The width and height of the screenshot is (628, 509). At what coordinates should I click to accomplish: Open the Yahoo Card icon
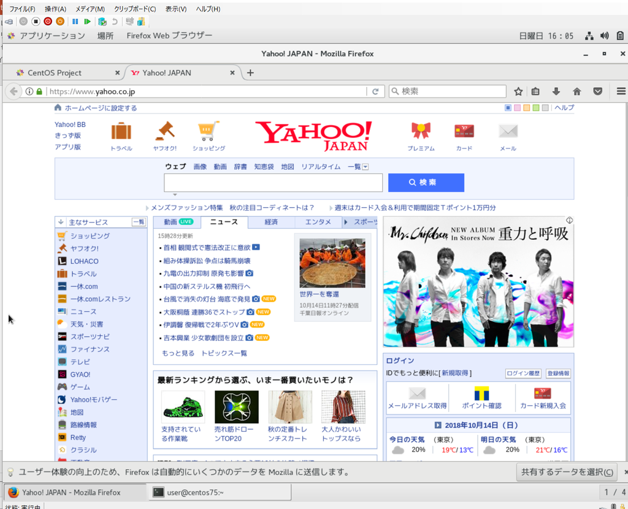pyautogui.click(x=464, y=131)
